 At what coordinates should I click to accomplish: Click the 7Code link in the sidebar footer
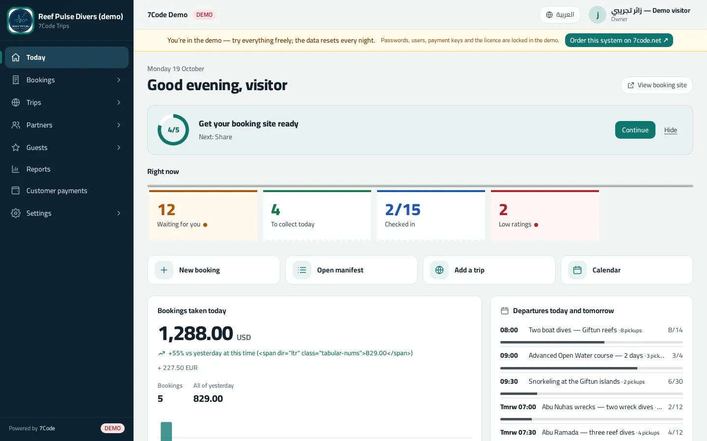[47, 428]
